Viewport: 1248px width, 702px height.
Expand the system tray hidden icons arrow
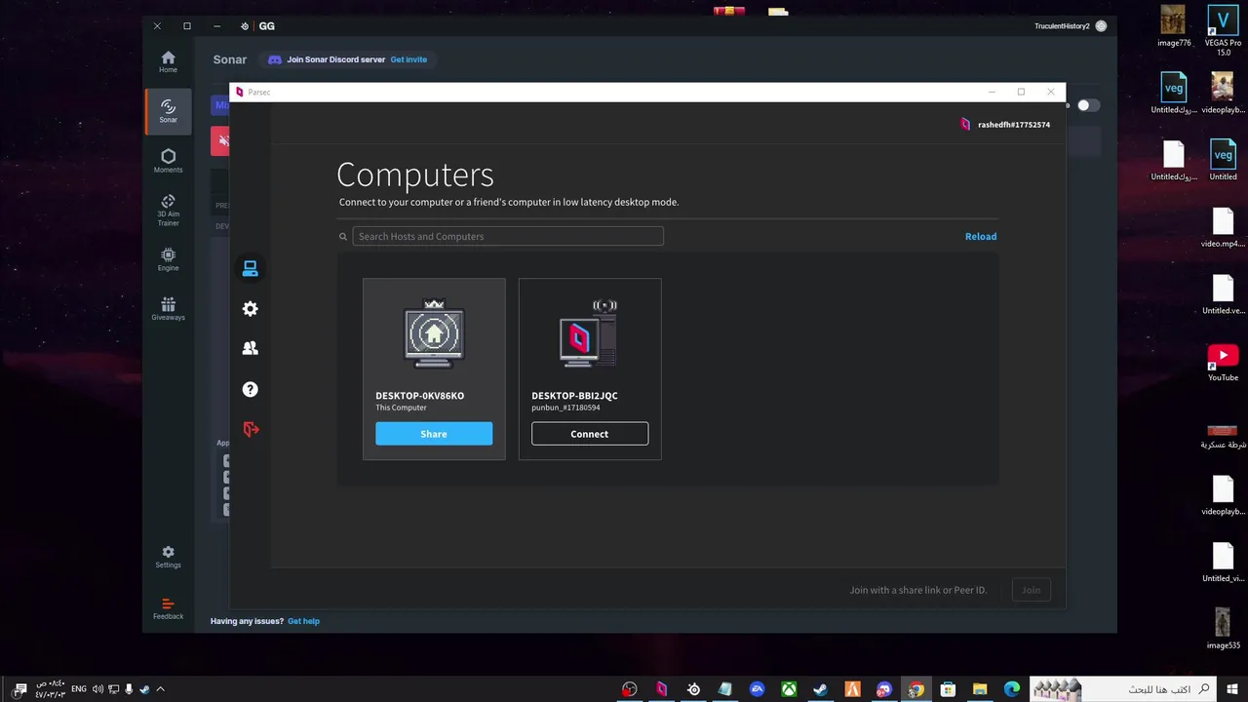point(161,689)
